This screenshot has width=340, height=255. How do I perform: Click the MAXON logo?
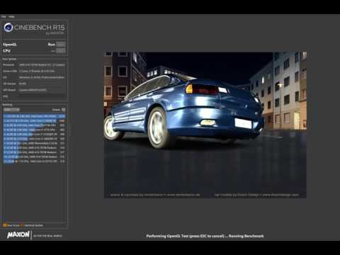18,235
